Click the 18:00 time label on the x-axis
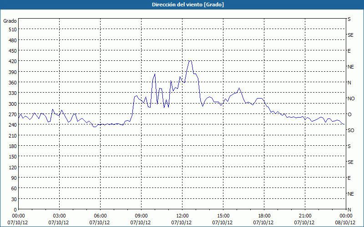The image size is (364, 227). [x=264, y=216]
